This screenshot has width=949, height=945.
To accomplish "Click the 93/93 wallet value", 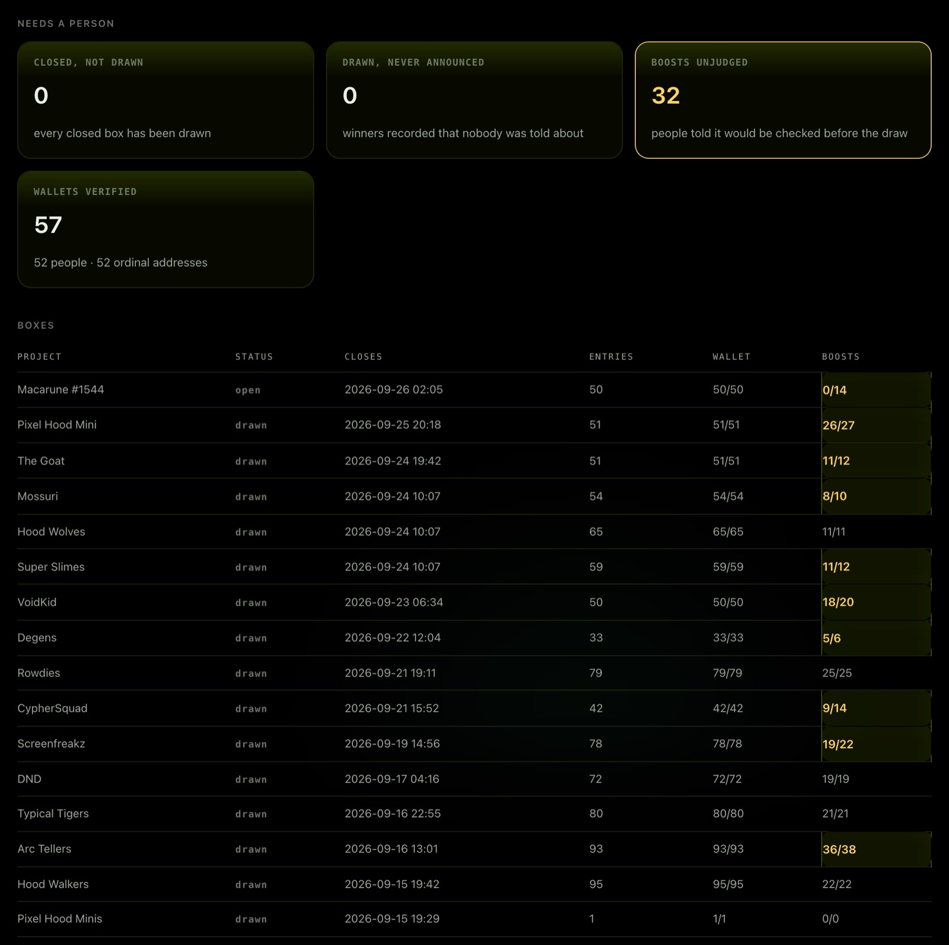I will (728, 849).
